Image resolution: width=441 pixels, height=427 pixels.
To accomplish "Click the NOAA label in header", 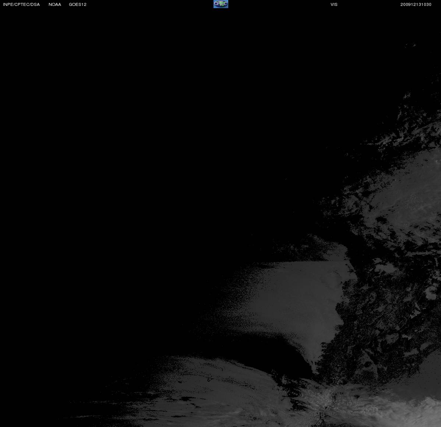I will click(x=55, y=4).
